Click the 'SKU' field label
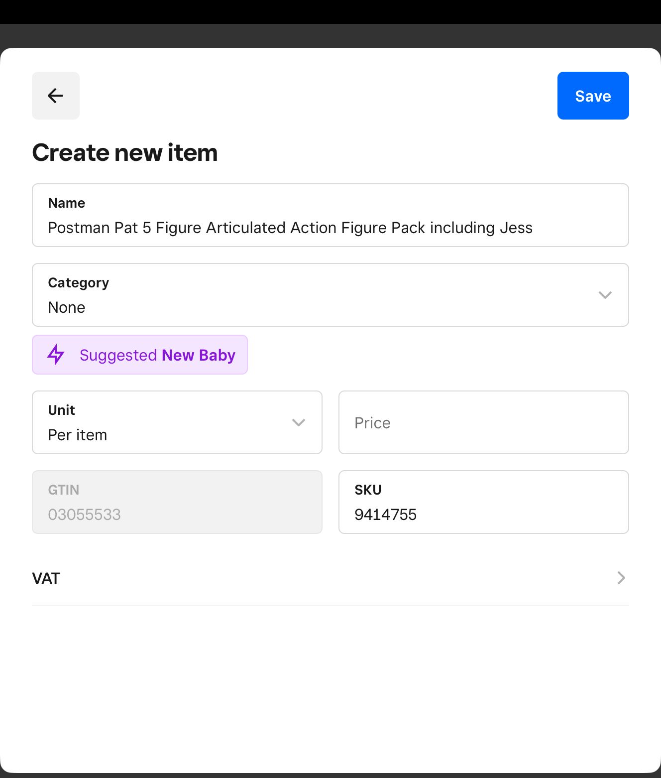 tap(368, 490)
